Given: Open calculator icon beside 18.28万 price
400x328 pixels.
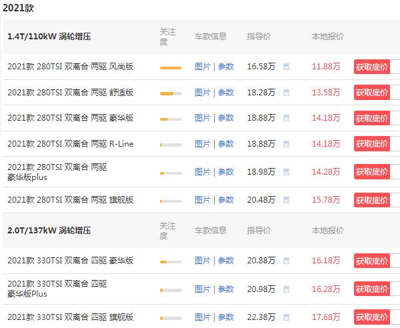Looking at the screenshot, I should pyautogui.click(x=286, y=93).
